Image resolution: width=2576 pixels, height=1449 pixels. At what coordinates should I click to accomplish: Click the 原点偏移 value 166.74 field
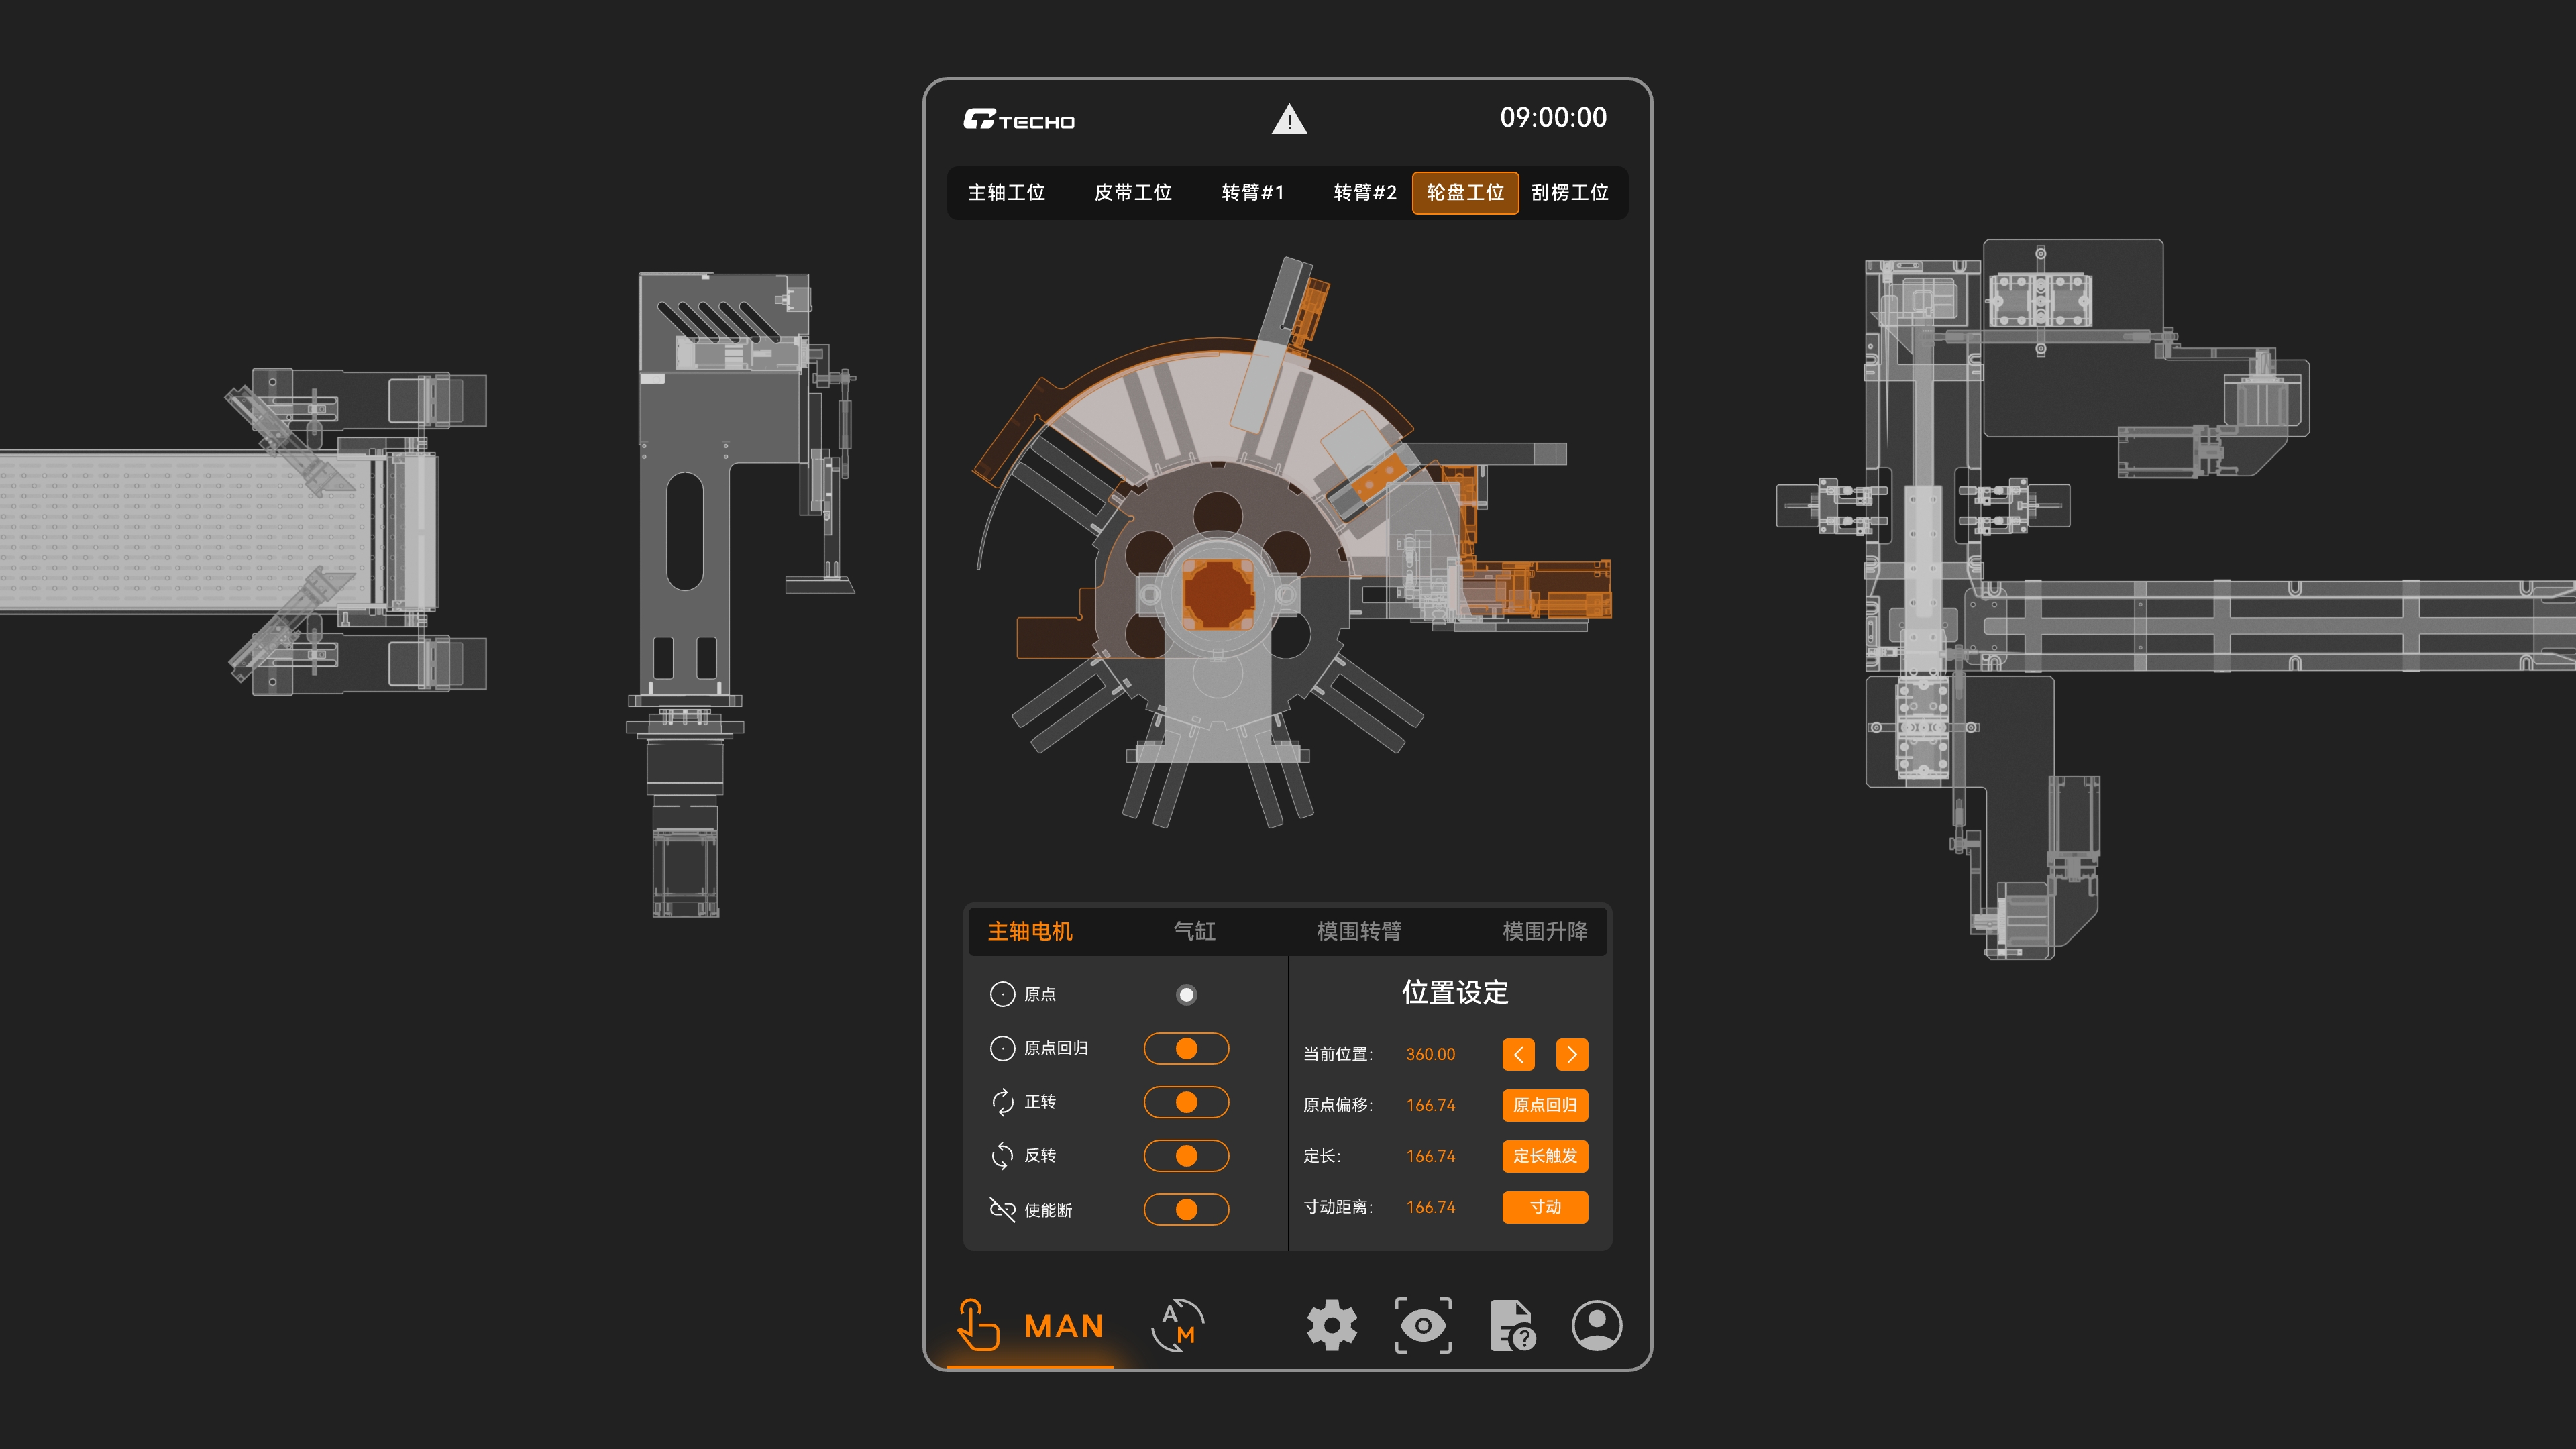tap(1430, 1105)
